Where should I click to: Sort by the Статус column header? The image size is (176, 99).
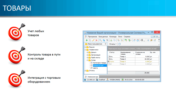pos(114,53)
